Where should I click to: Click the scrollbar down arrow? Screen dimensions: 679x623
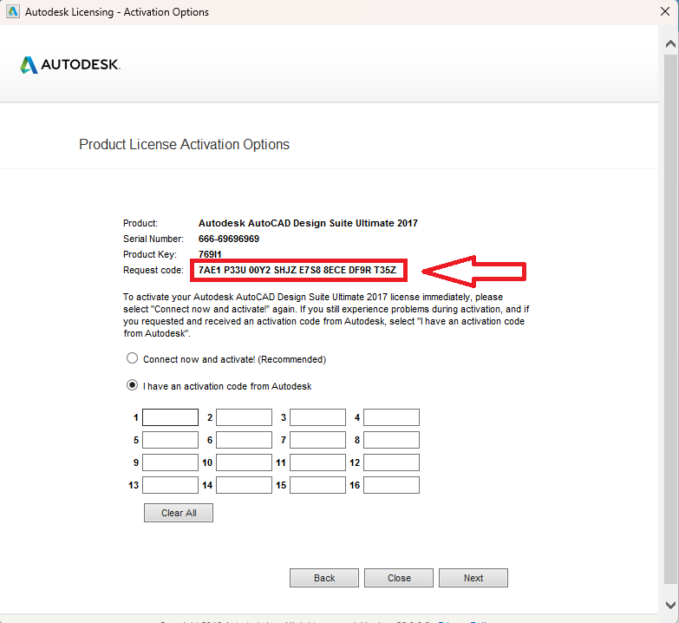671,605
